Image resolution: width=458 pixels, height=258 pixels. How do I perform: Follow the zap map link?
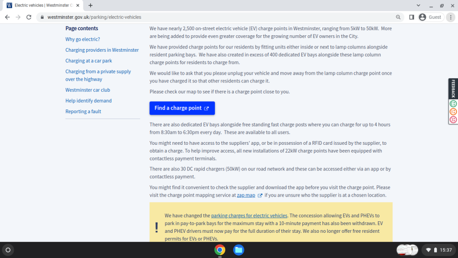(x=246, y=195)
